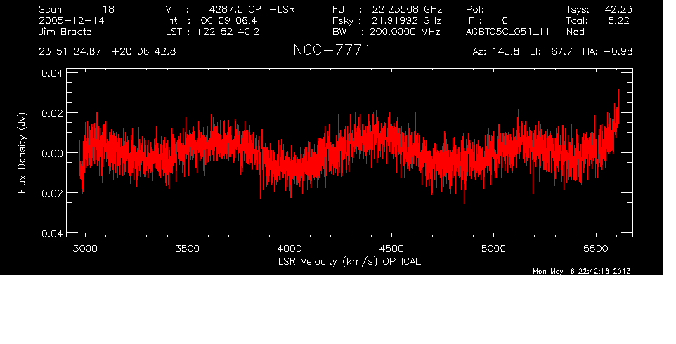The height and width of the screenshot is (344, 676).
Task: Click the Flux Density (Jy) axis label
Action: (22, 152)
